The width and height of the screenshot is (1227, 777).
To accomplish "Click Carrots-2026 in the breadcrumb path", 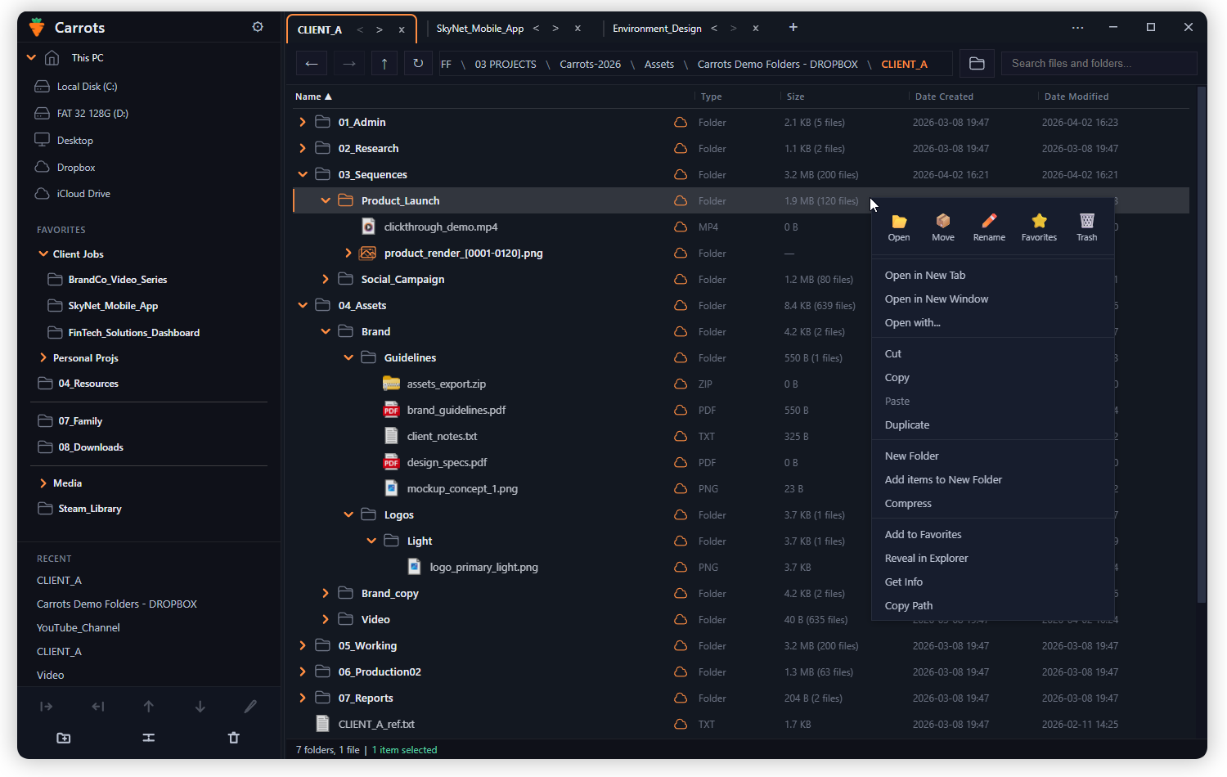I will 590,65.
